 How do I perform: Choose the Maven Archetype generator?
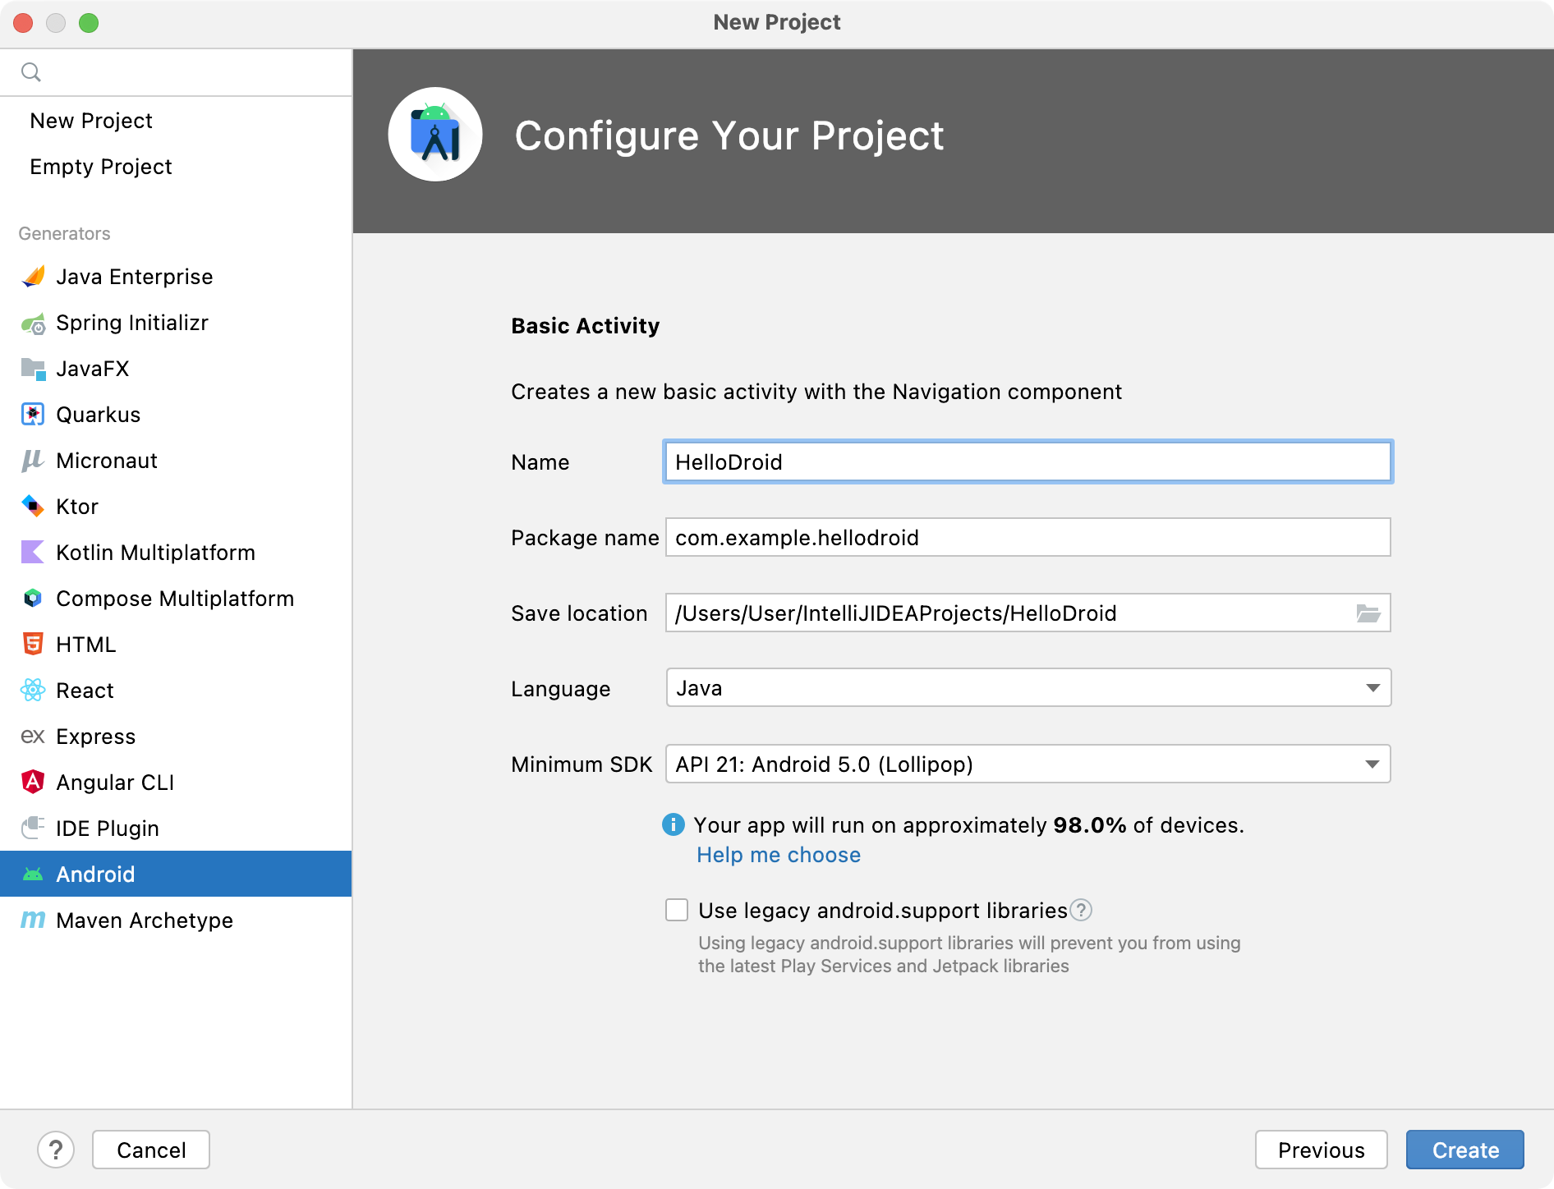click(176, 920)
